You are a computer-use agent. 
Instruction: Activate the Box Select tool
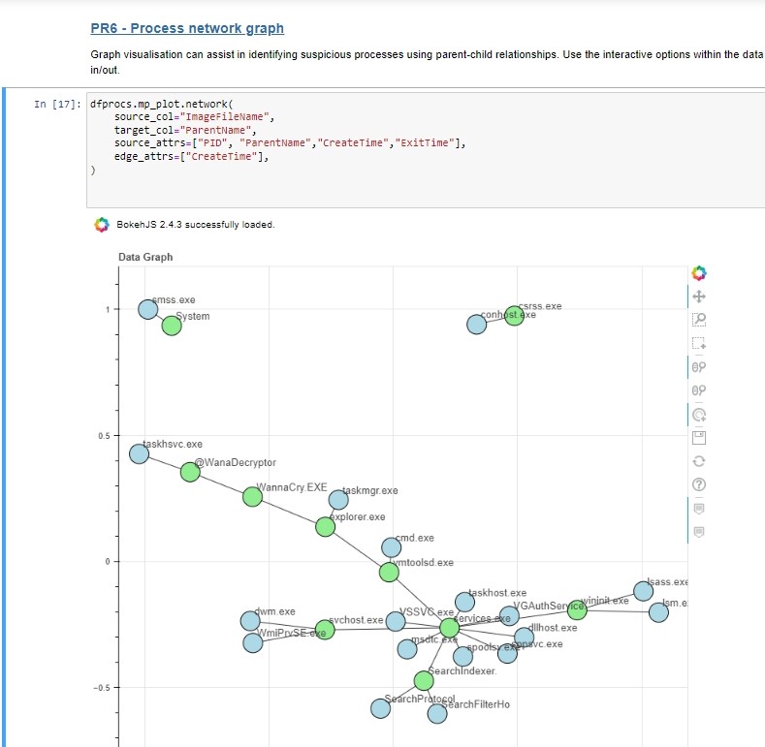699,343
